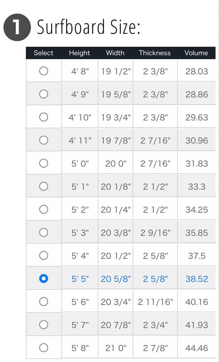The height and width of the screenshot is (362, 219).
Task: Choose the 5' 1" surfboard radio button
Action: (x=43, y=186)
